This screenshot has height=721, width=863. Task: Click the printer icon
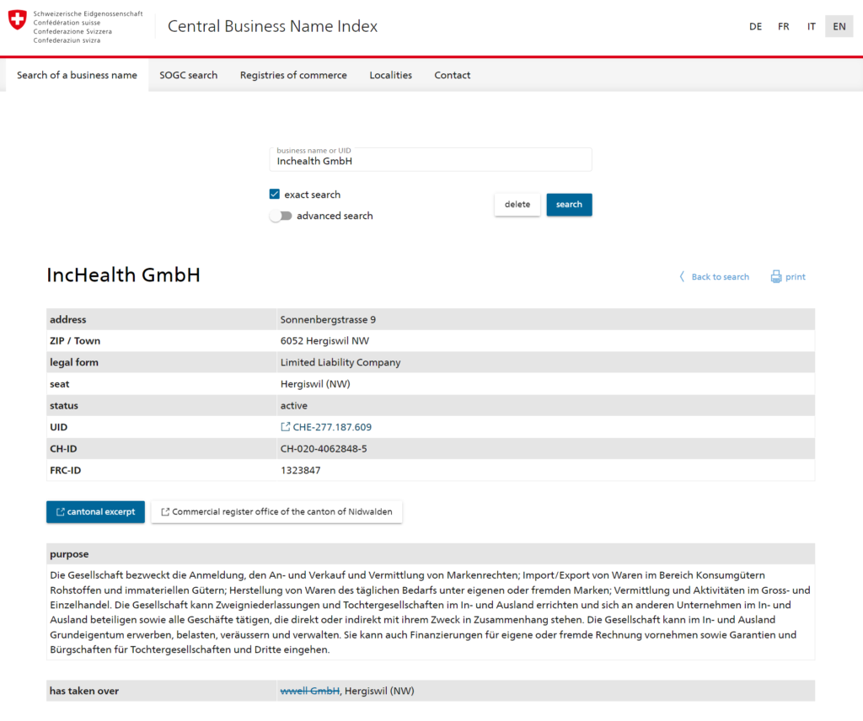(775, 277)
